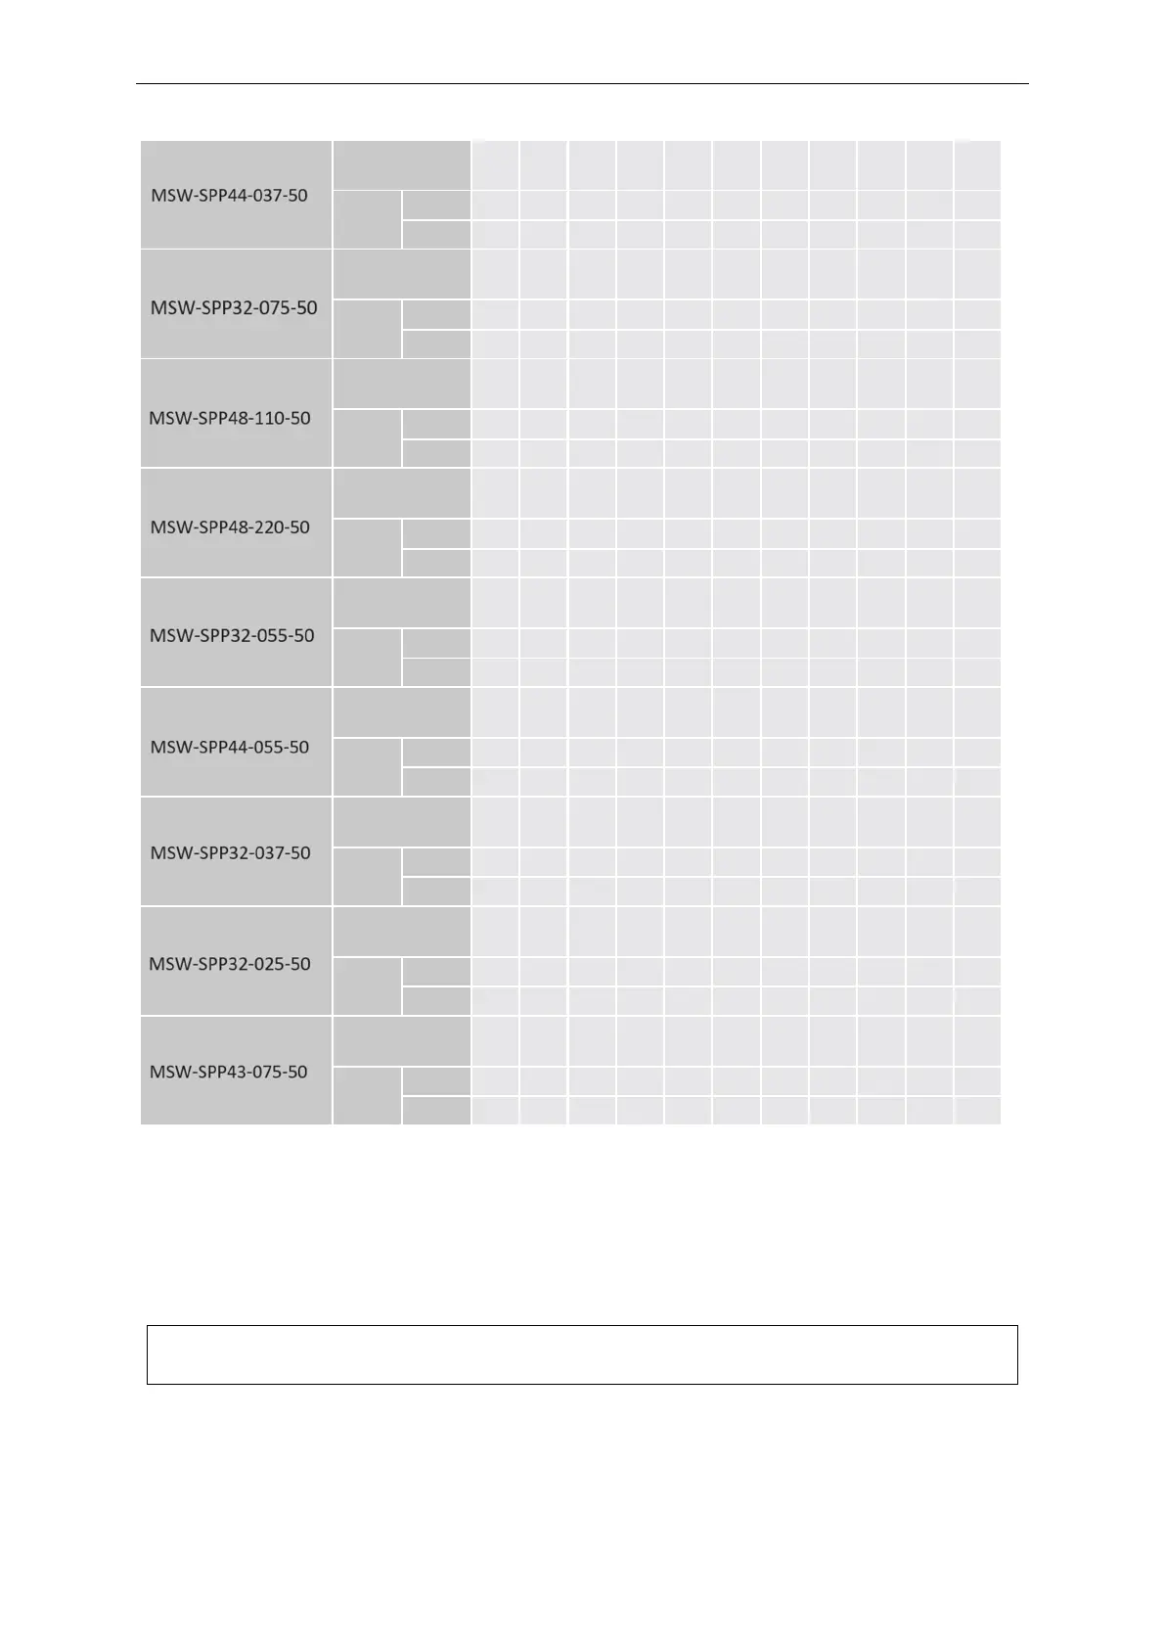The width and height of the screenshot is (1164, 1648).
Task: Select the MSW-SPP44-055-50 row label
Action: pyautogui.click(x=230, y=748)
